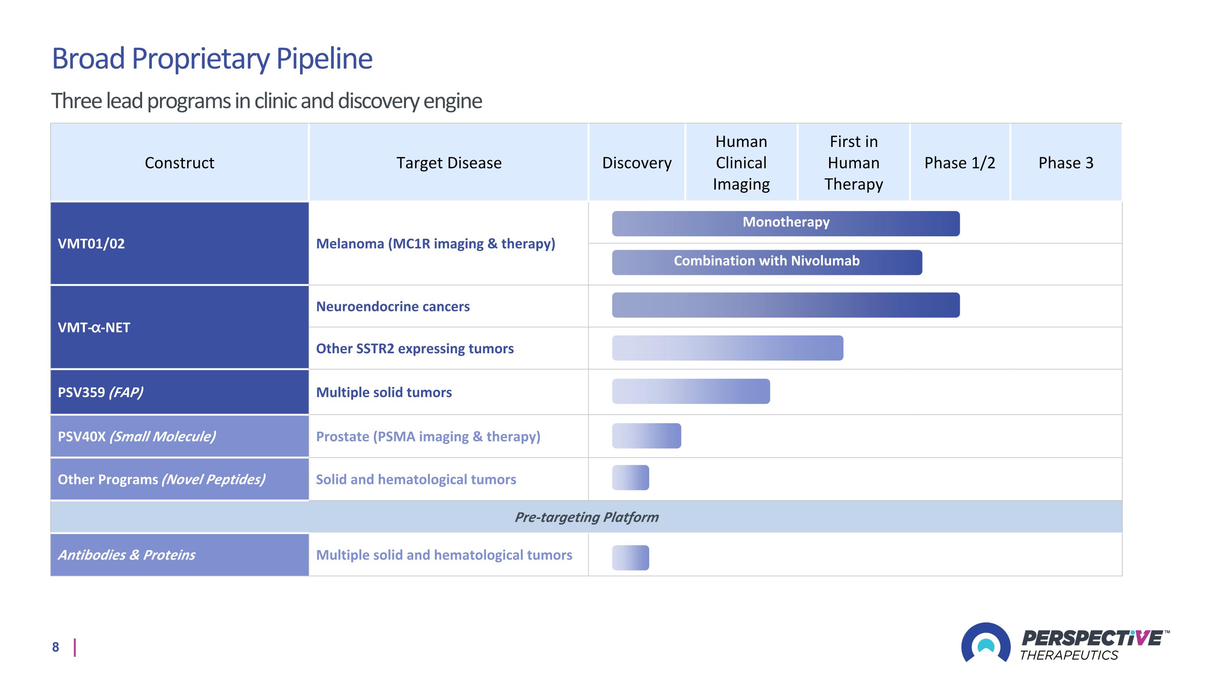Click the 'PERSPECTIVE' wordmark text
The image size is (1218, 685).
tap(1093, 638)
